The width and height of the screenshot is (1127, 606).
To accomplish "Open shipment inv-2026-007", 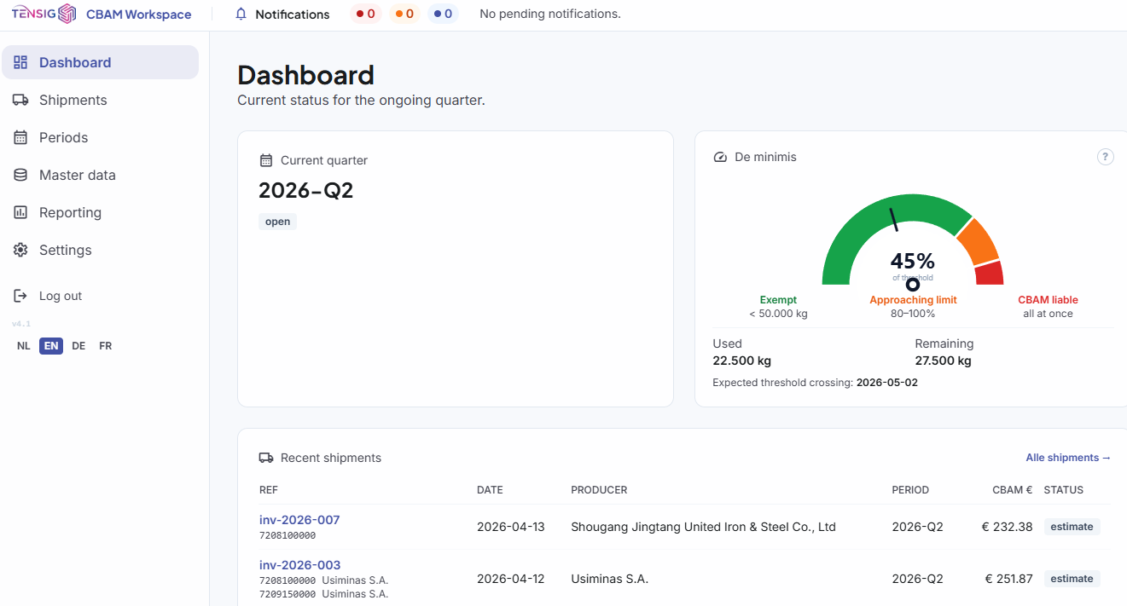I will tap(299, 519).
